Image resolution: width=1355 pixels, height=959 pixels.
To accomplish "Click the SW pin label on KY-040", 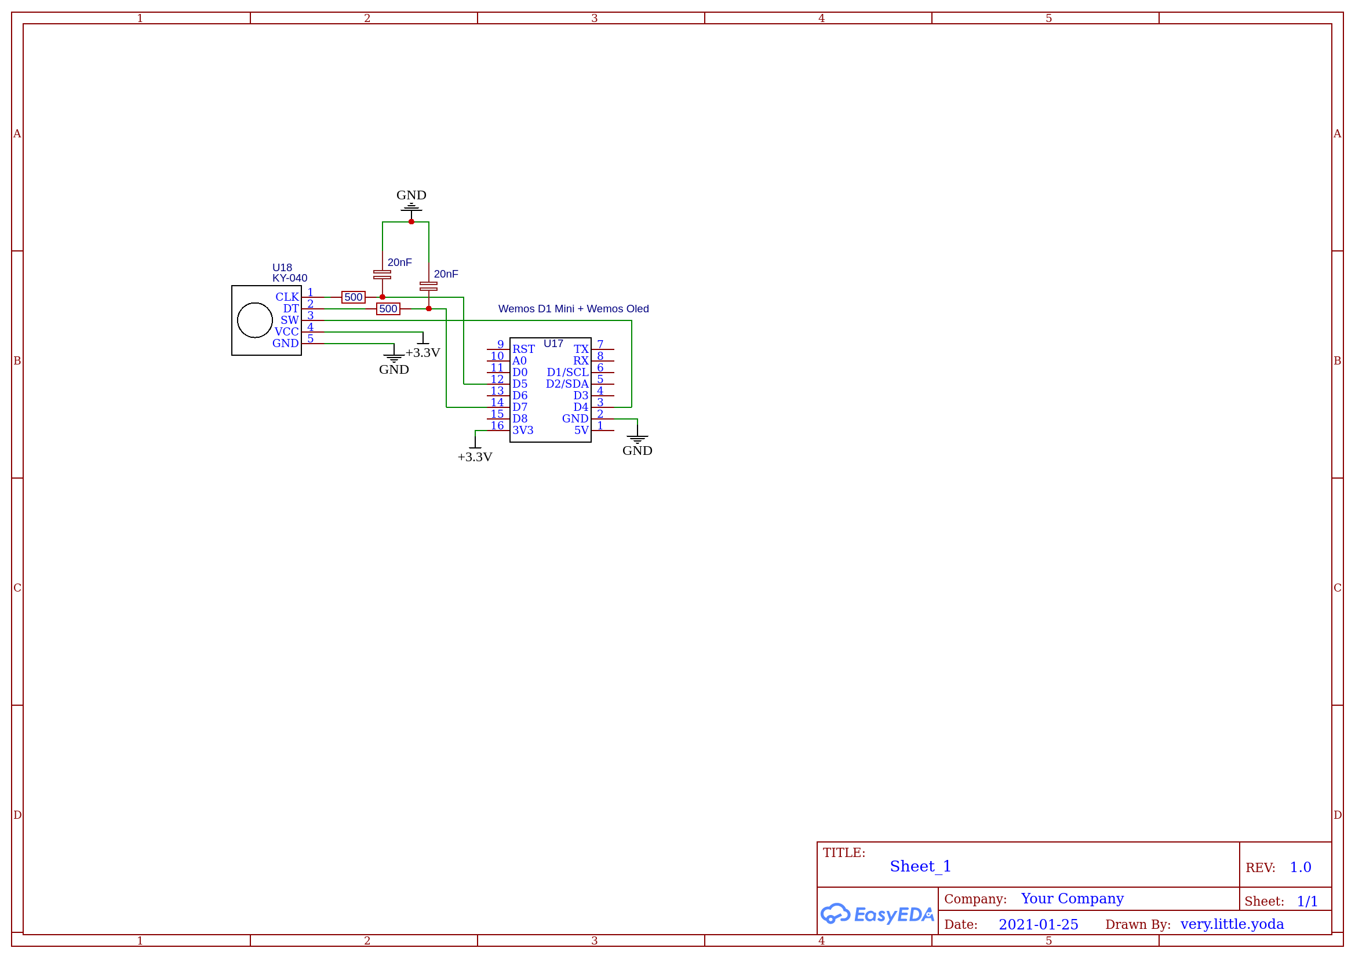I will coord(289,320).
